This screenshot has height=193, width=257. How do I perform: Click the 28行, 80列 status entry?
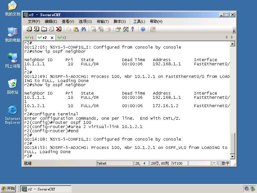(x=160, y=163)
